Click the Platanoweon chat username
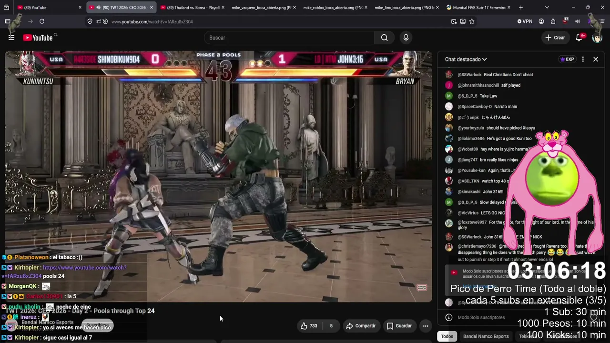 tap(31, 257)
